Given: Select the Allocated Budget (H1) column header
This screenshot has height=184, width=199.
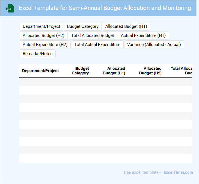Looking at the screenshot, I should tap(114, 71).
